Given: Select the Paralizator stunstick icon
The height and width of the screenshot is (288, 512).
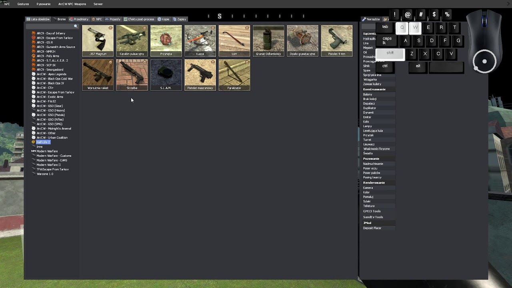Looking at the screenshot, I should [x=234, y=75].
